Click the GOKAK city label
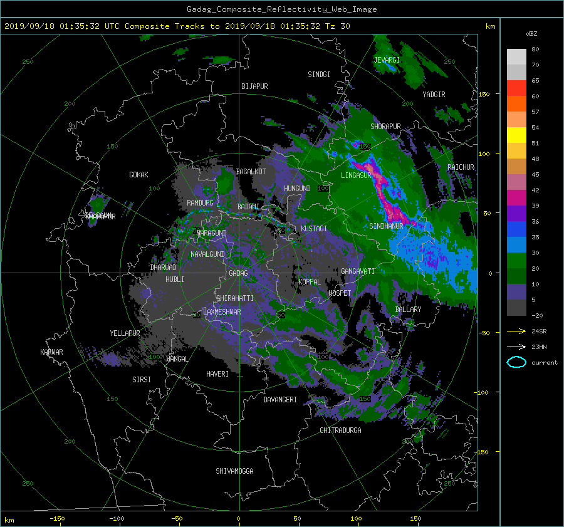This screenshot has width=564, height=527. tap(138, 175)
